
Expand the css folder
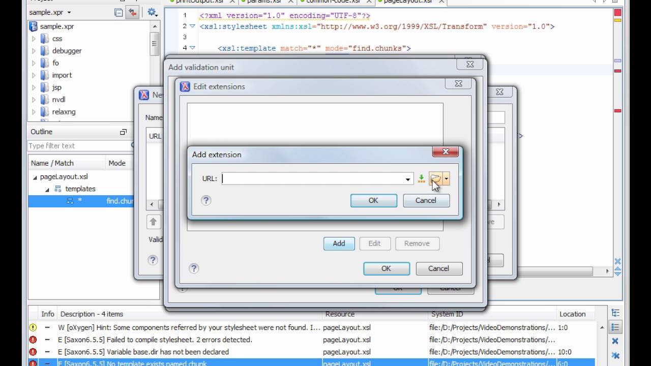pos(34,39)
